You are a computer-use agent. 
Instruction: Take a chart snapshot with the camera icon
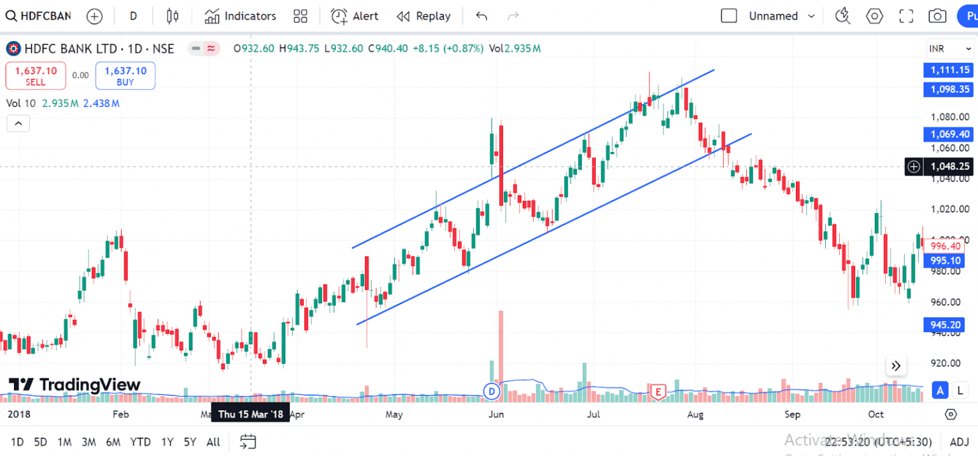(937, 16)
